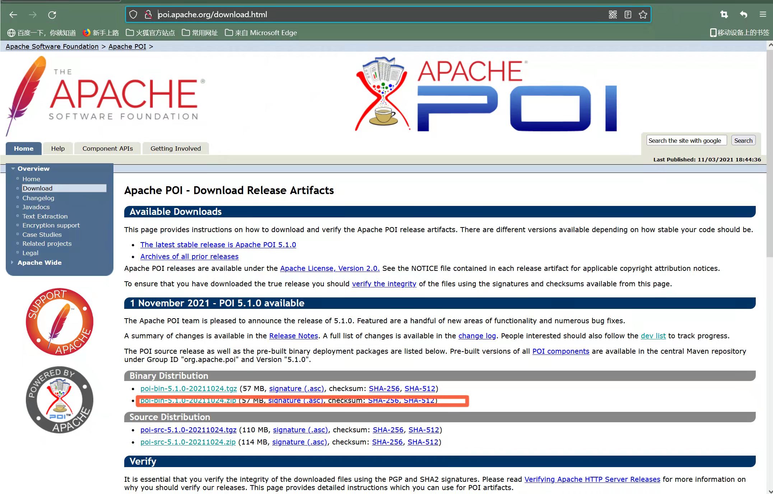
Task: Click the undo arrow icon in toolbar
Action: (743, 14)
